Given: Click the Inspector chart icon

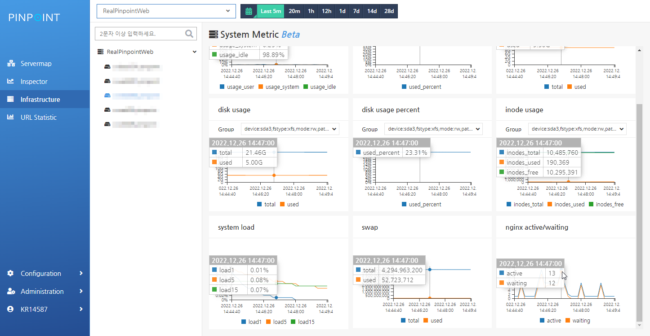Looking at the screenshot, I should 11,82.
